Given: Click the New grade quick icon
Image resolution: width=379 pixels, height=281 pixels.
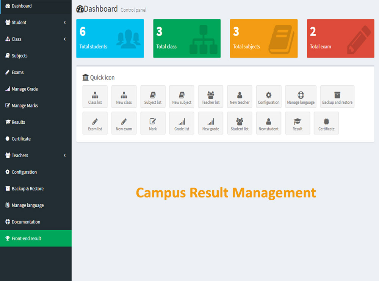Looking at the screenshot, I should [x=210, y=123].
